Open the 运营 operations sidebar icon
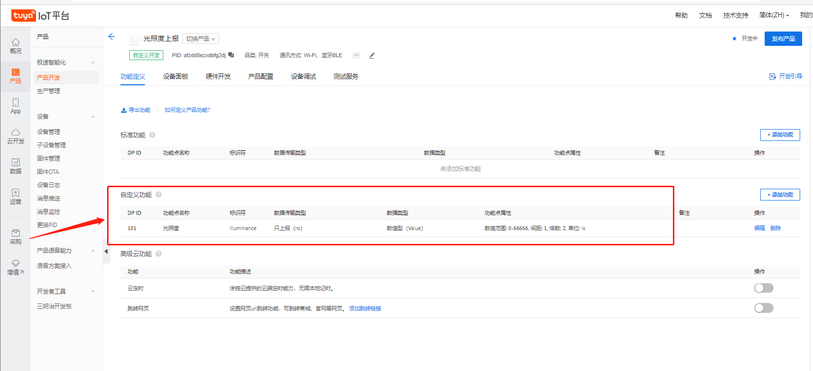 point(16,197)
